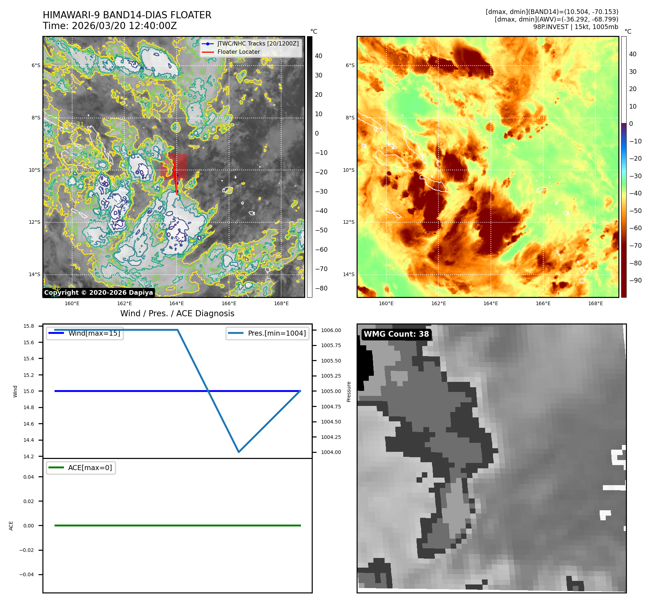Click the green ACE line in the lower chart
The width and height of the screenshot is (651, 606).
[177, 525]
